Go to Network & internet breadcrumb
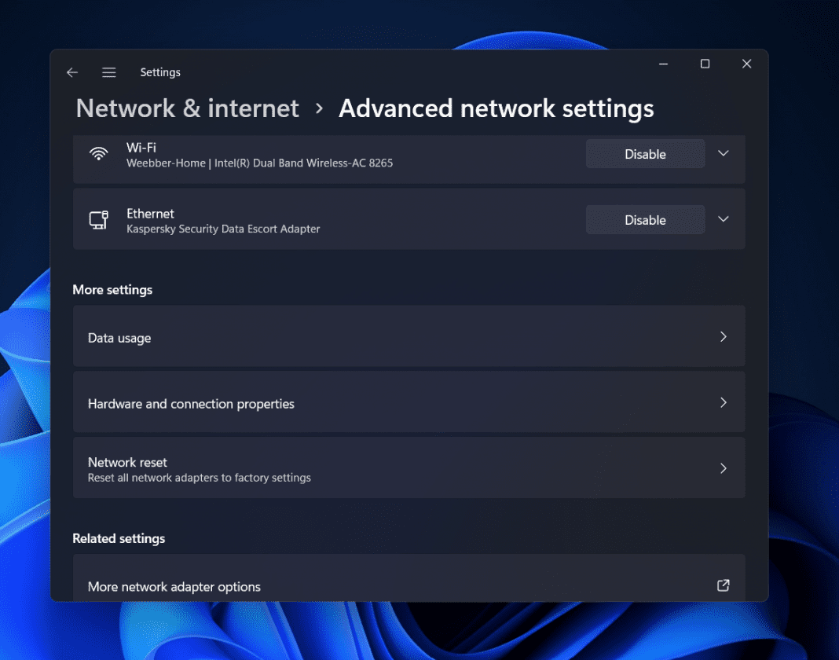Image resolution: width=839 pixels, height=660 pixels. pos(187,108)
